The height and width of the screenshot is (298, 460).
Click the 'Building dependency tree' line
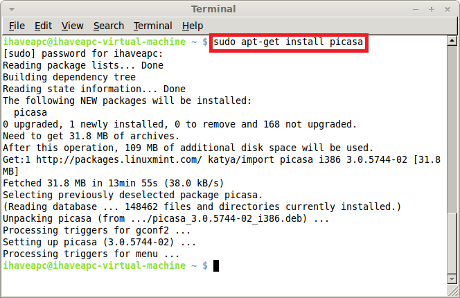pyautogui.click(x=69, y=77)
